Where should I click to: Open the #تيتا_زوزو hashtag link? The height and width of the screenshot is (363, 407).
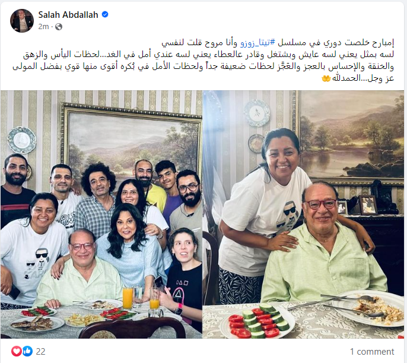tap(257, 42)
